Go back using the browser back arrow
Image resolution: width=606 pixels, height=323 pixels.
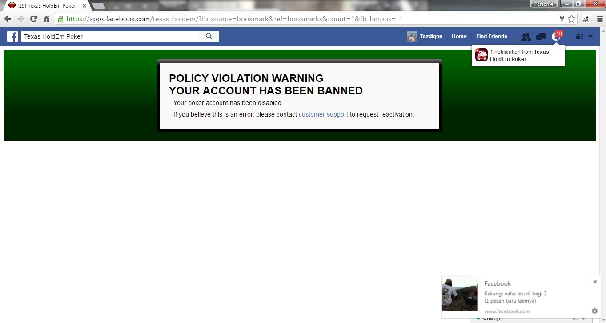tap(8, 19)
